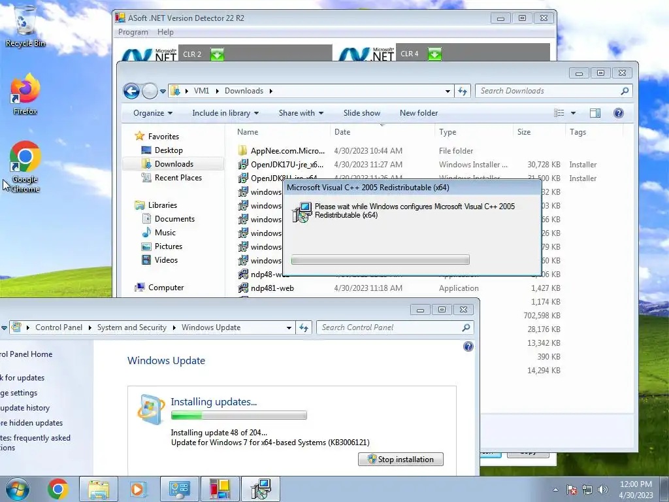The height and width of the screenshot is (502, 669).
Task: Open the Include in library dropdown
Action: pos(225,113)
